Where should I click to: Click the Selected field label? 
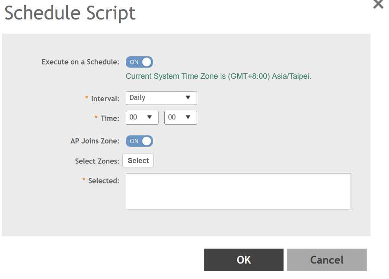[103, 181]
